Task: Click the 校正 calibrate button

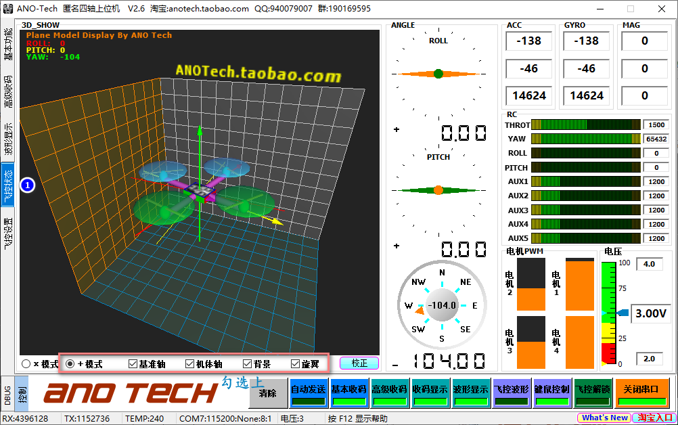Action: click(359, 363)
